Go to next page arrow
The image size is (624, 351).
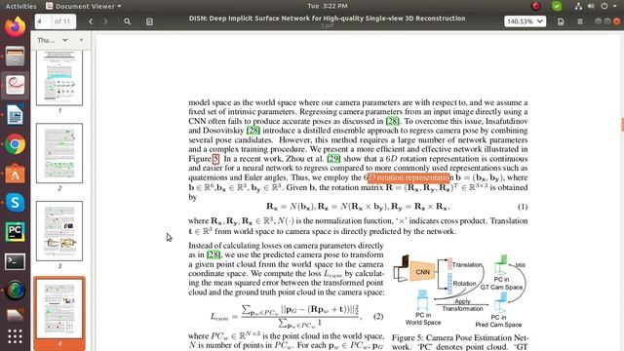105,21
